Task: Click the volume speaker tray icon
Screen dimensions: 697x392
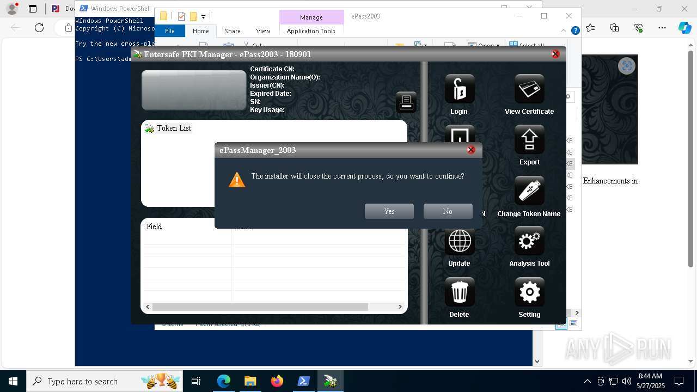Action: click(627, 381)
